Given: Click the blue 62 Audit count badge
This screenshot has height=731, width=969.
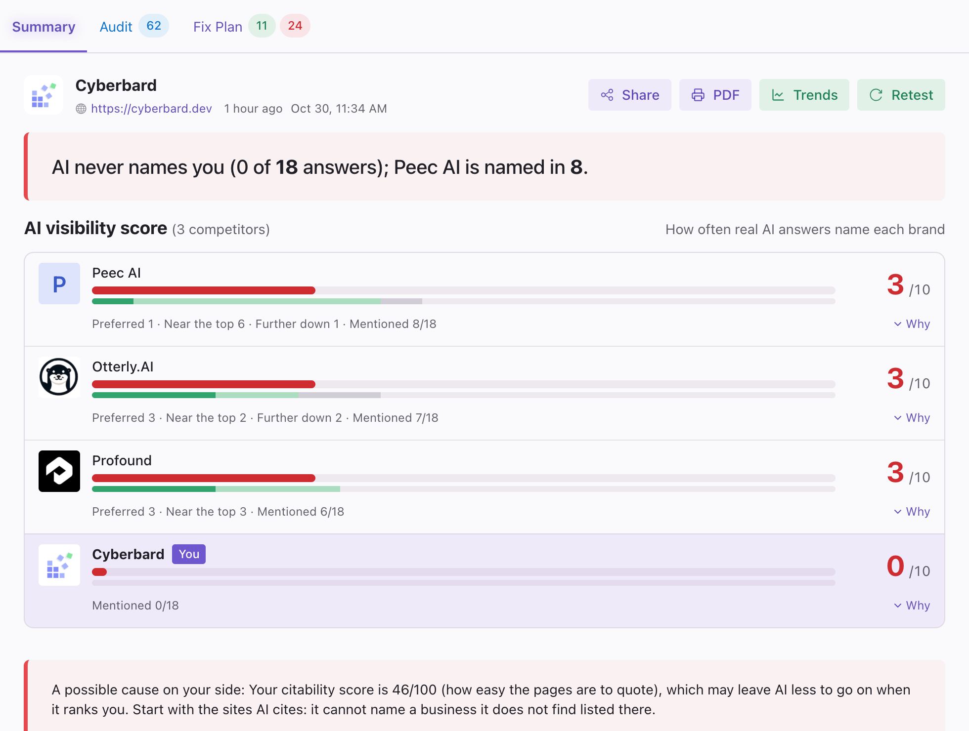Looking at the screenshot, I should [154, 26].
